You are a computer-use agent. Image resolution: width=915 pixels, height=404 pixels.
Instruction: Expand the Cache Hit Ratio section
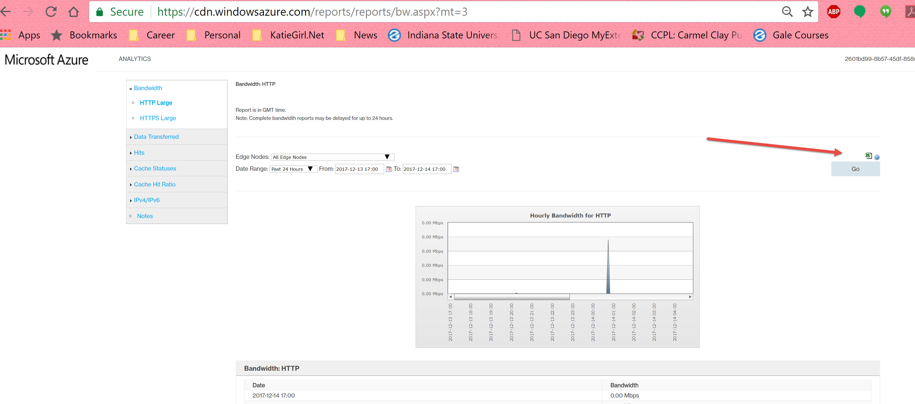(155, 184)
